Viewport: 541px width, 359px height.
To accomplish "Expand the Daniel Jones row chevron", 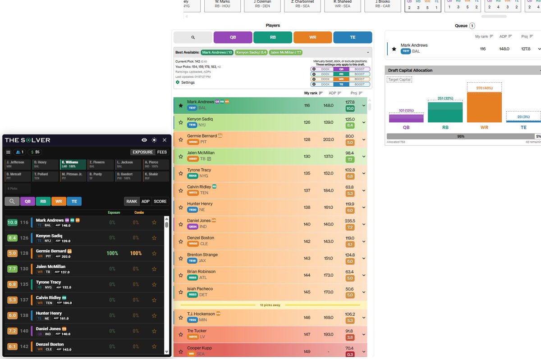I will coord(364,224).
